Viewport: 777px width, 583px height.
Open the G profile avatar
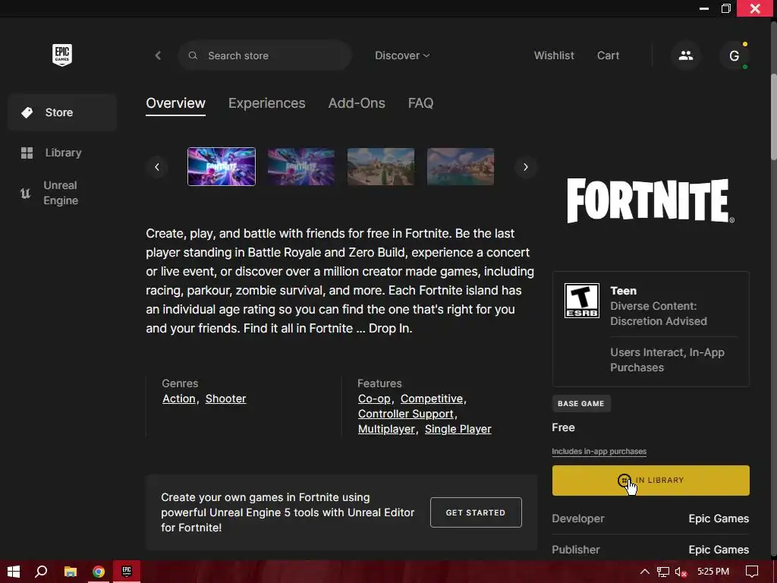point(734,55)
